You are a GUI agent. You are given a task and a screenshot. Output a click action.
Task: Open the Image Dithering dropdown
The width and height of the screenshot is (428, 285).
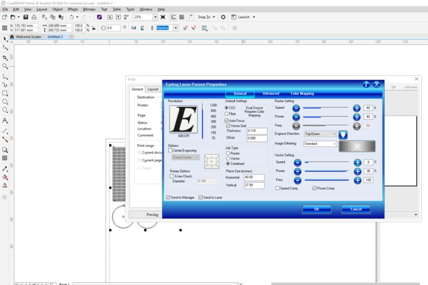[x=320, y=144]
